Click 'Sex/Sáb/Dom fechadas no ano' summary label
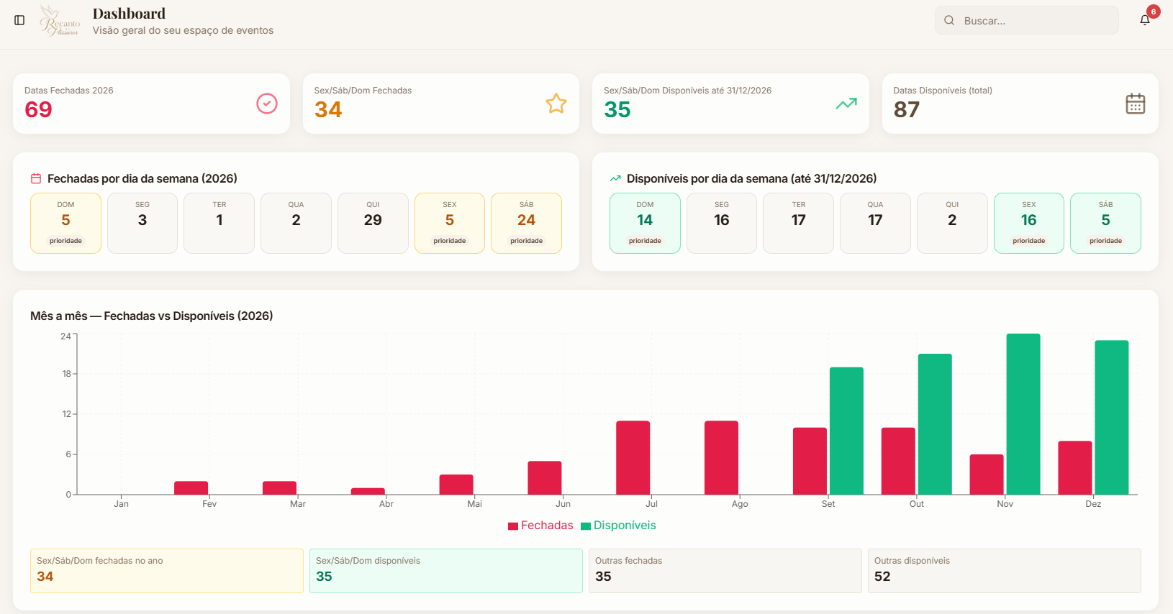Viewport: 1173px width, 614px height. 100,561
